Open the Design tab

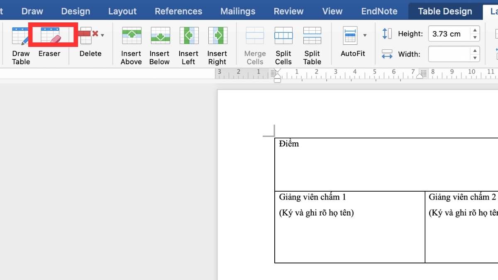pos(76,11)
